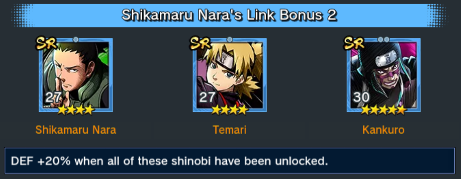Click the level 27 number on Shikamaru's card
The image size is (461, 179).
[x=53, y=97]
